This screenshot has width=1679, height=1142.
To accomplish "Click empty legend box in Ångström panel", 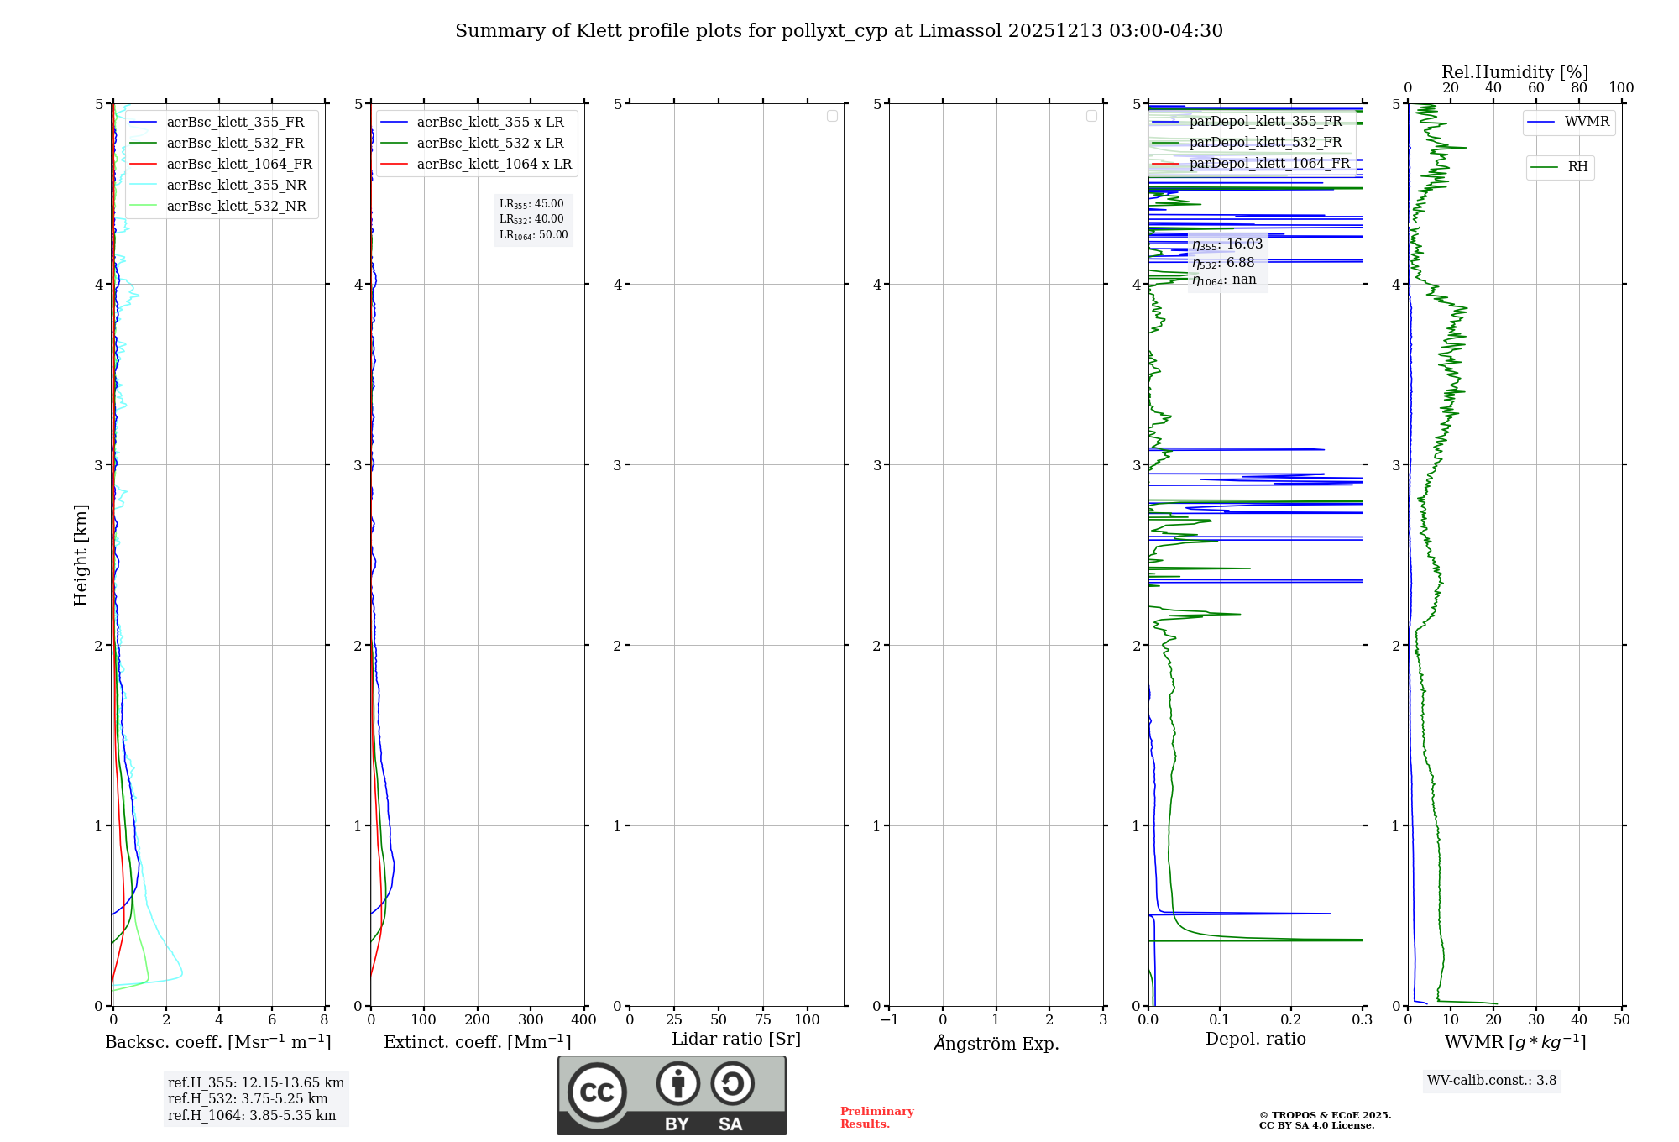I will [x=1091, y=116].
